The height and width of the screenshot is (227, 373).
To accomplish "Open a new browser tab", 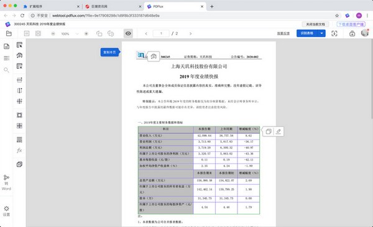I will [212, 6].
